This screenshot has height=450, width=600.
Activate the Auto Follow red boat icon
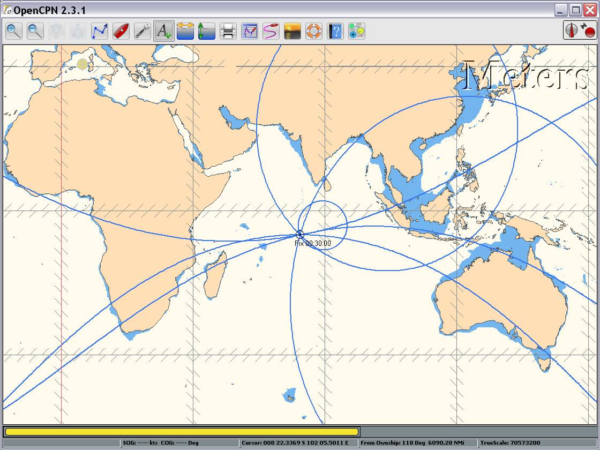tap(121, 31)
